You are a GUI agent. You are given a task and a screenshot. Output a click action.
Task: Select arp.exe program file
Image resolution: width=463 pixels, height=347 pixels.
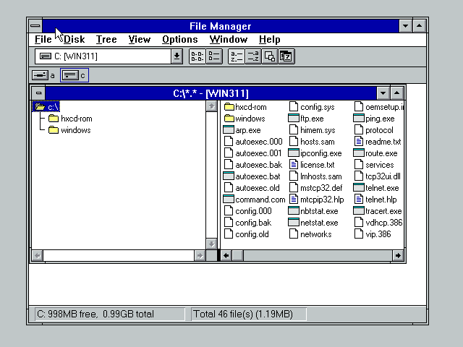click(x=242, y=130)
